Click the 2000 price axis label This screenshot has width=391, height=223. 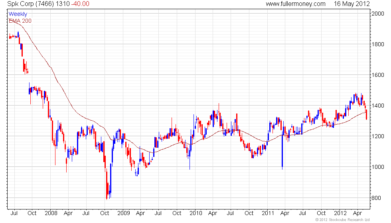tap(378, 14)
